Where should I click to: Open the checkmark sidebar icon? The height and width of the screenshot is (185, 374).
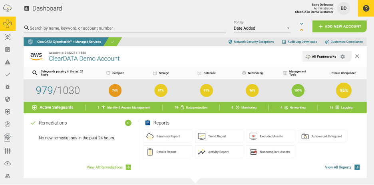8,74
